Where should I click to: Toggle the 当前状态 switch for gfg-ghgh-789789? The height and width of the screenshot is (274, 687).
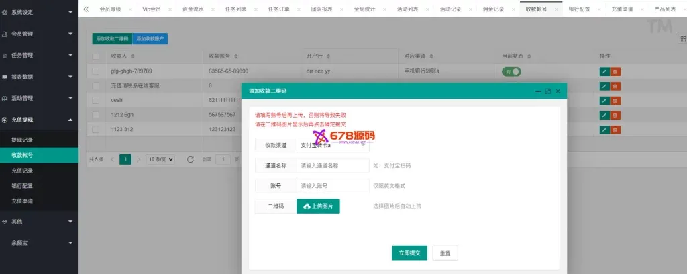click(511, 71)
